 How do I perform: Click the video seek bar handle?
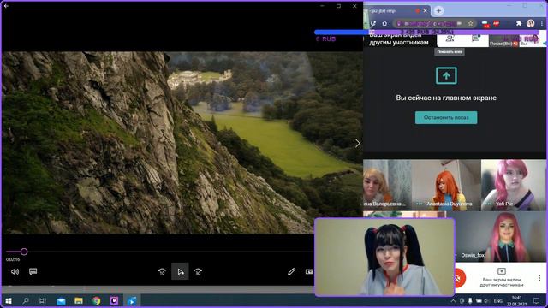click(x=24, y=252)
